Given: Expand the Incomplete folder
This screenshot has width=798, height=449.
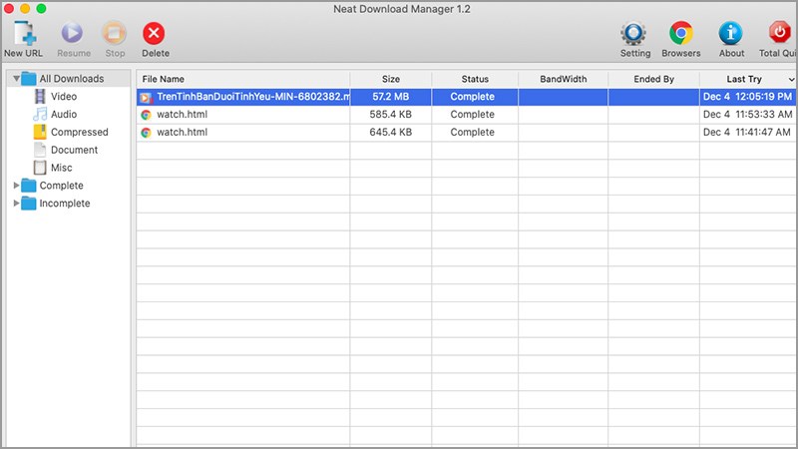Looking at the screenshot, I should [16, 204].
